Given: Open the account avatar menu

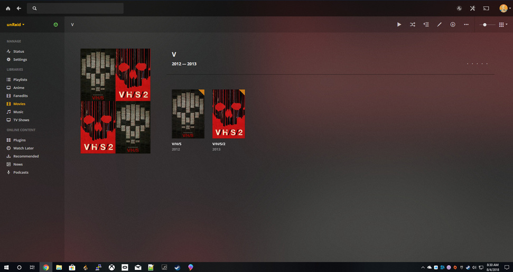Looking at the screenshot, I should (505, 8).
